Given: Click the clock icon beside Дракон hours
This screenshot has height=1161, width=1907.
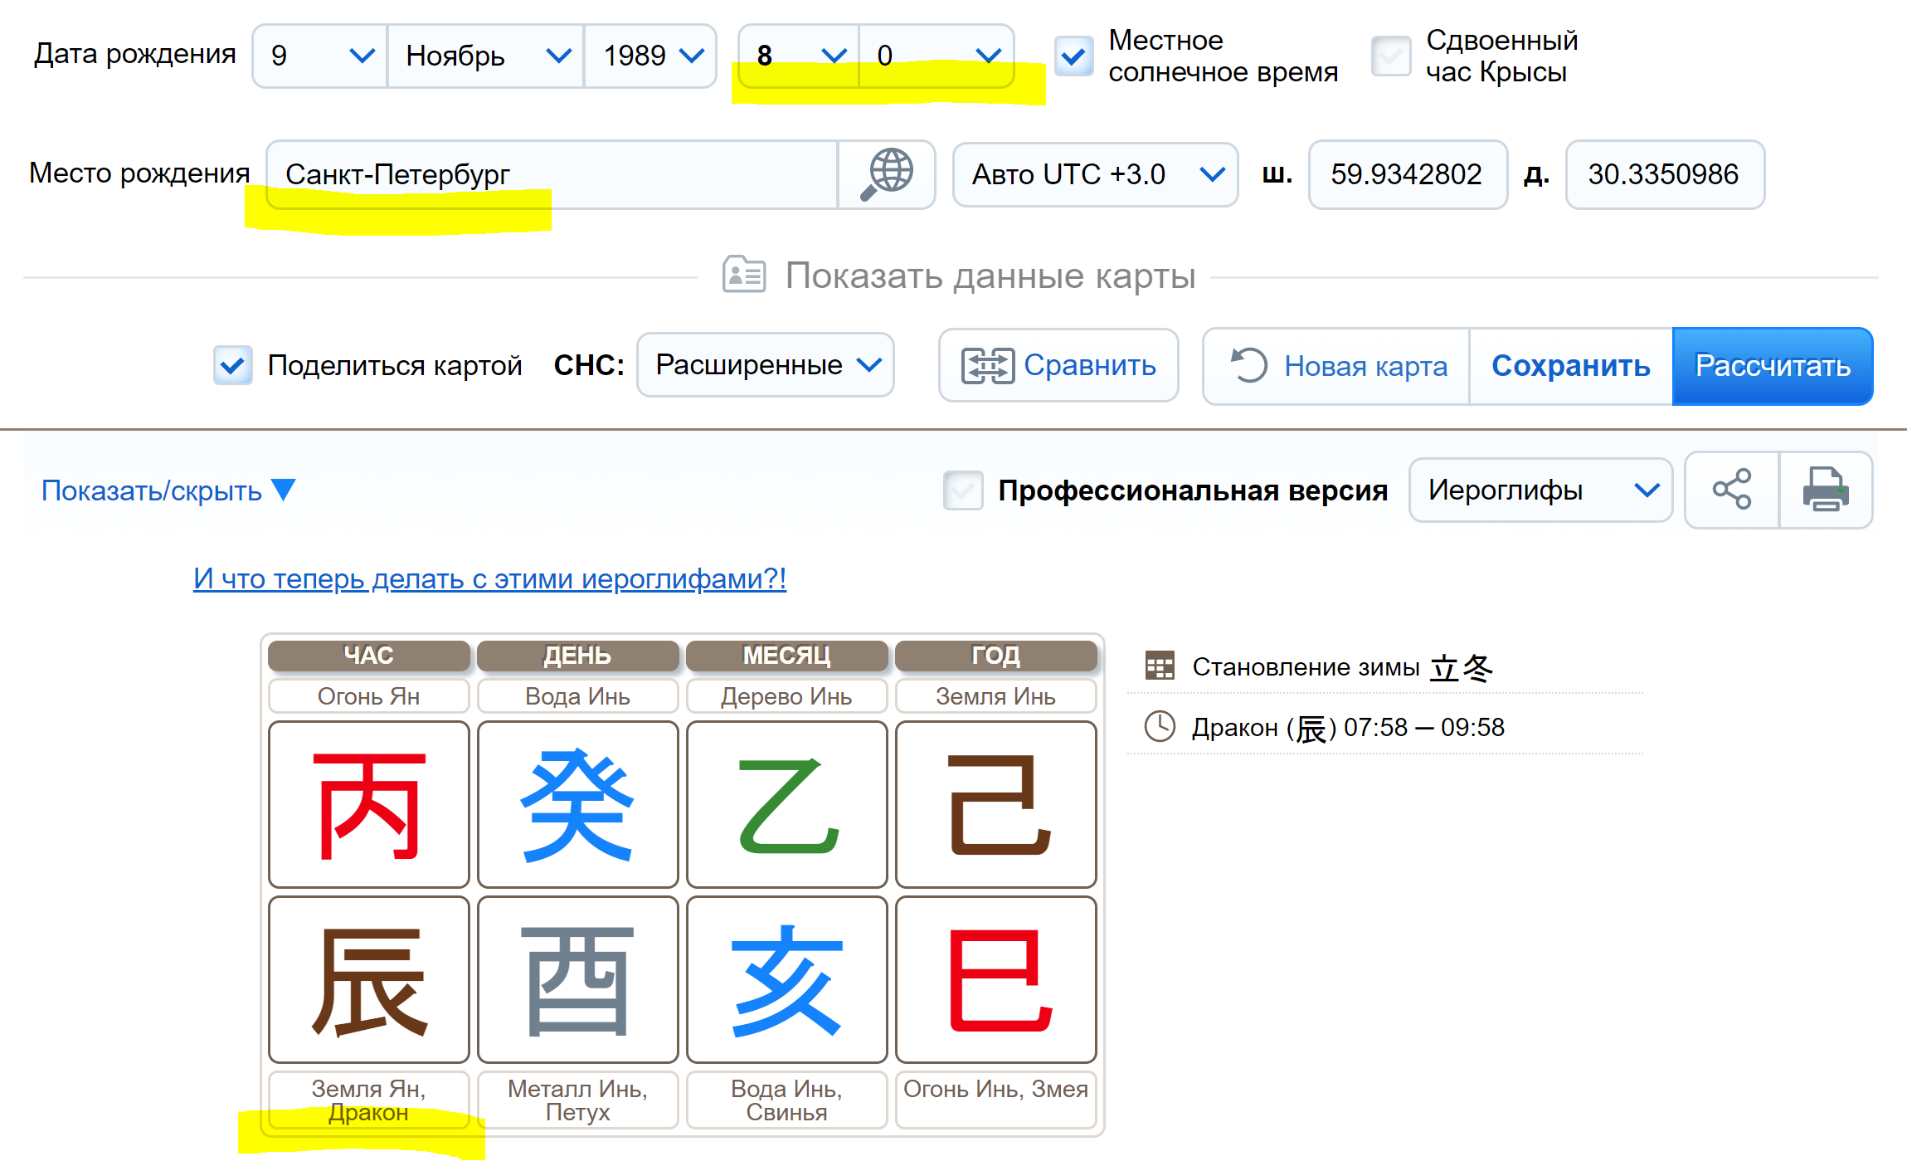Looking at the screenshot, I should coord(1159,726).
